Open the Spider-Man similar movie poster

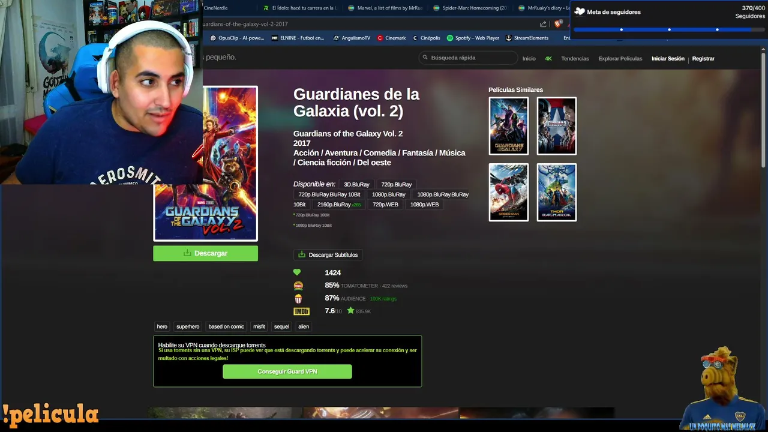(509, 192)
